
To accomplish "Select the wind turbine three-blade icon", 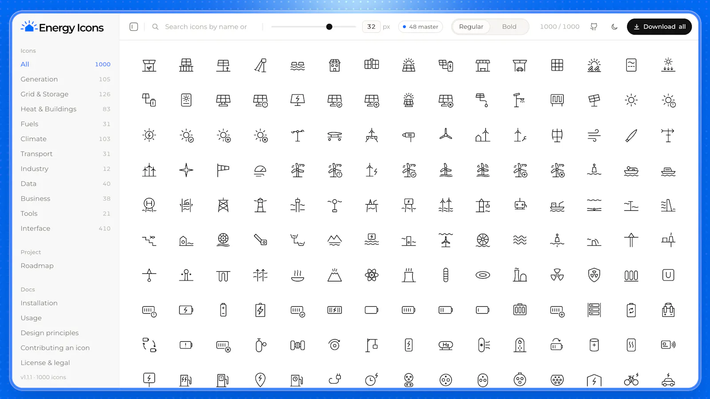I will (x=446, y=134).
